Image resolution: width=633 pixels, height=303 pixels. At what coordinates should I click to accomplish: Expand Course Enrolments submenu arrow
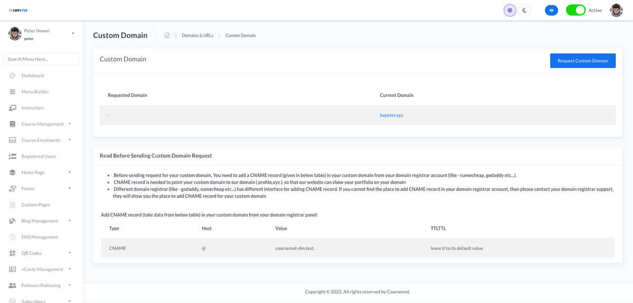coord(70,140)
